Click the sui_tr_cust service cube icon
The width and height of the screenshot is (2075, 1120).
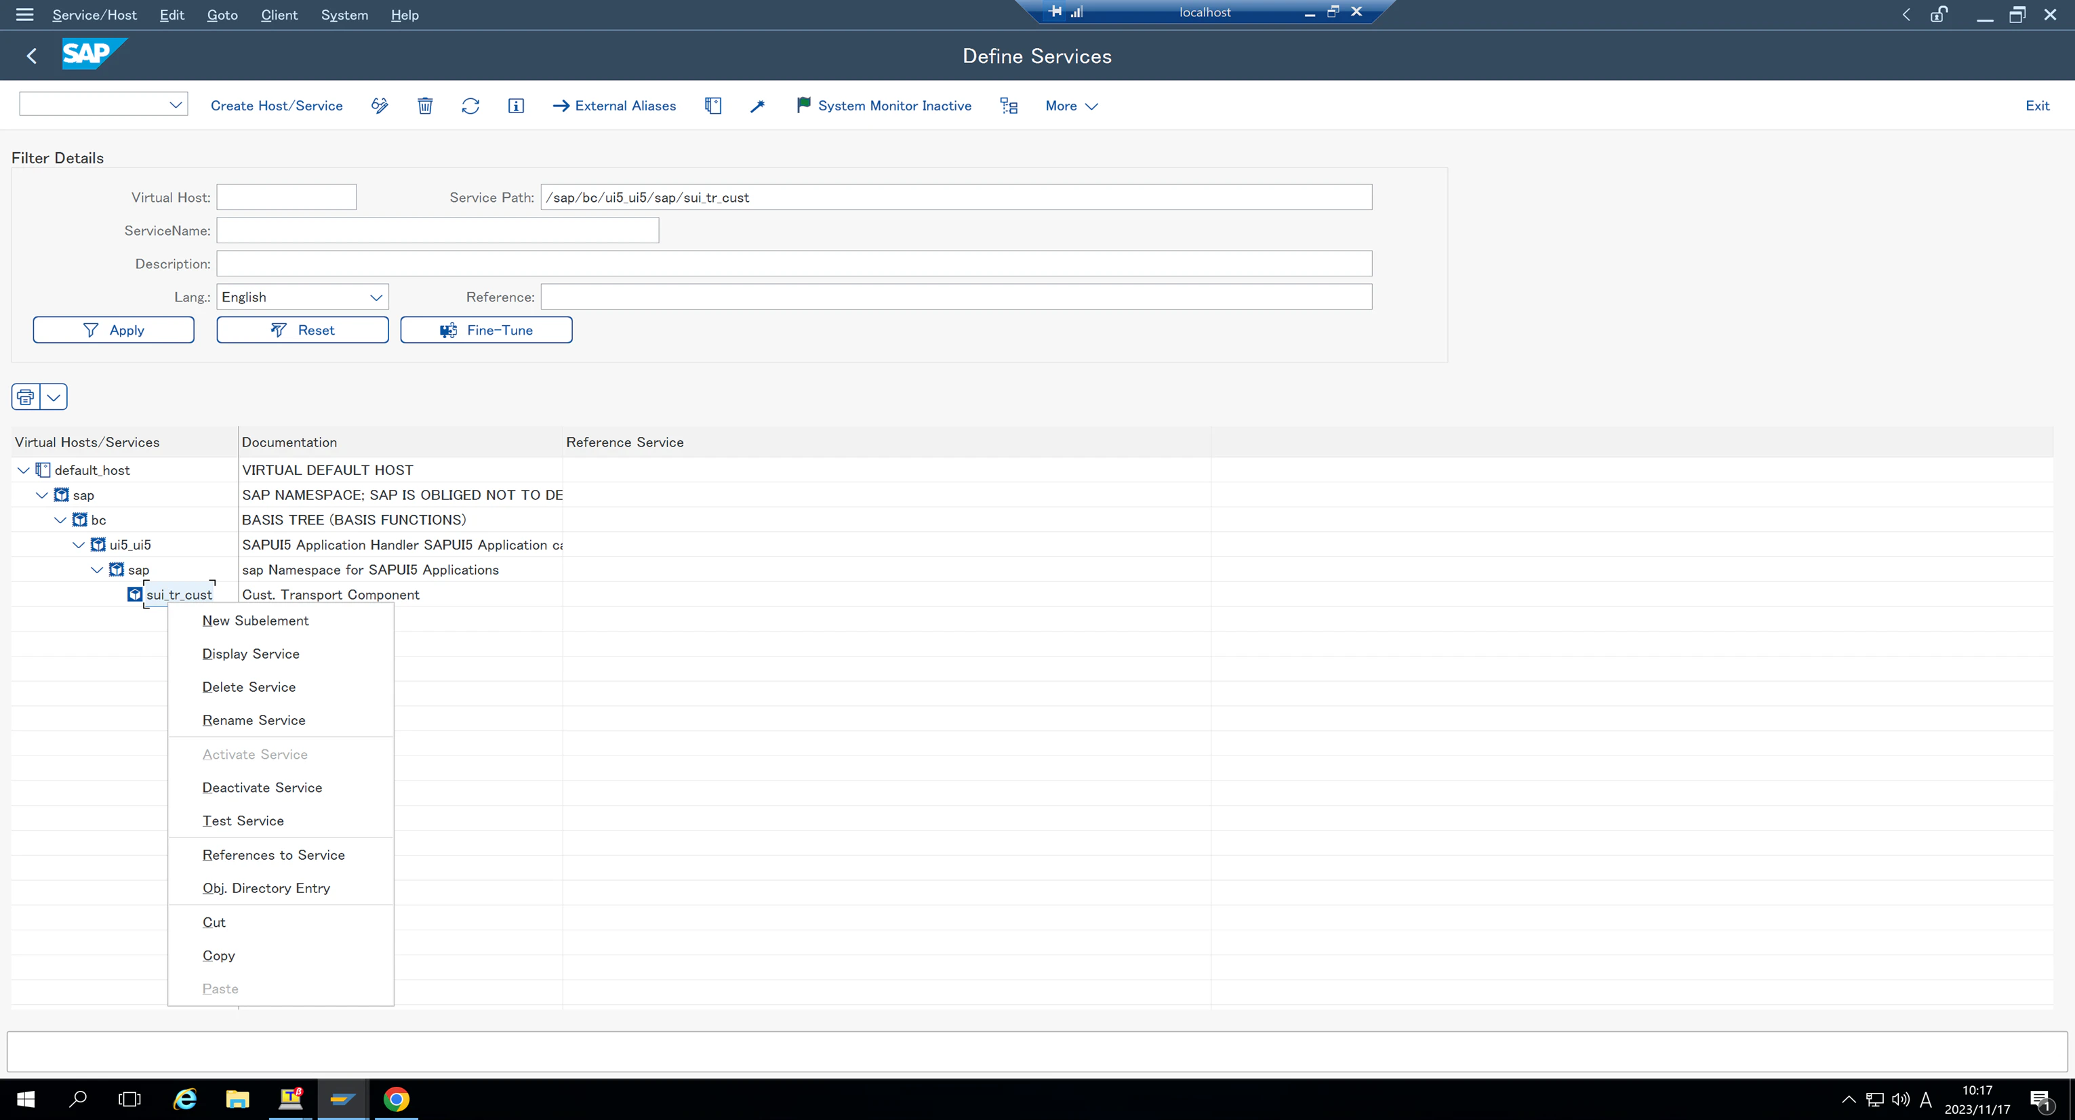point(134,594)
